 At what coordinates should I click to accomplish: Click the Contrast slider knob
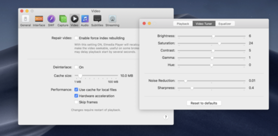213,51
